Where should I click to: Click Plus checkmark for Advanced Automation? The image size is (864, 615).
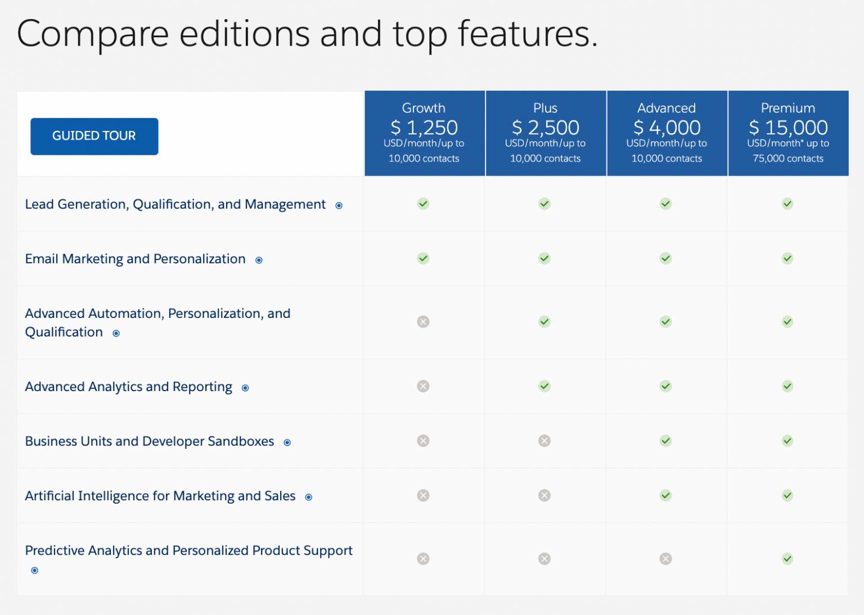pyautogui.click(x=544, y=322)
